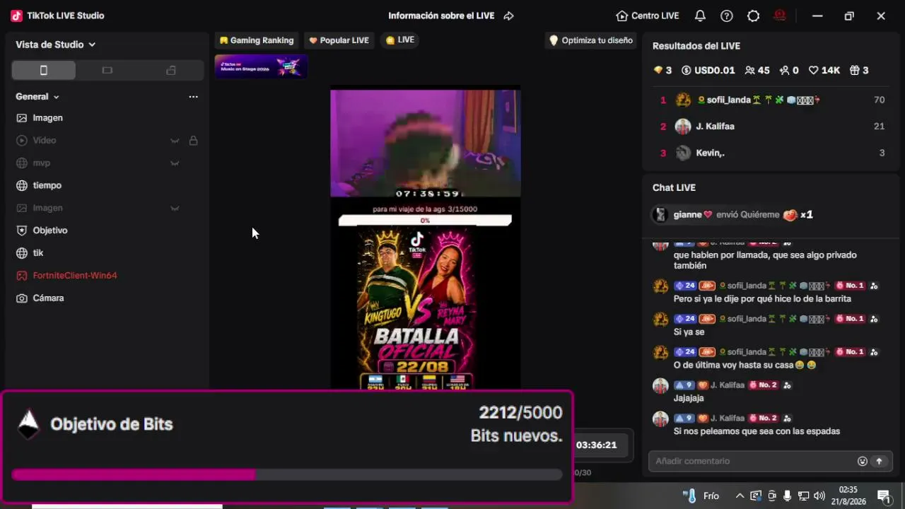Click the 'Jajajaja' chat message
The image size is (905, 509).
coord(689,398)
